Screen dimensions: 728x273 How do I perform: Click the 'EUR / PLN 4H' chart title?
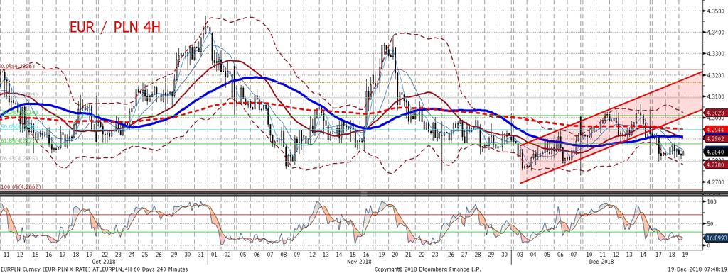tap(115, 27)
